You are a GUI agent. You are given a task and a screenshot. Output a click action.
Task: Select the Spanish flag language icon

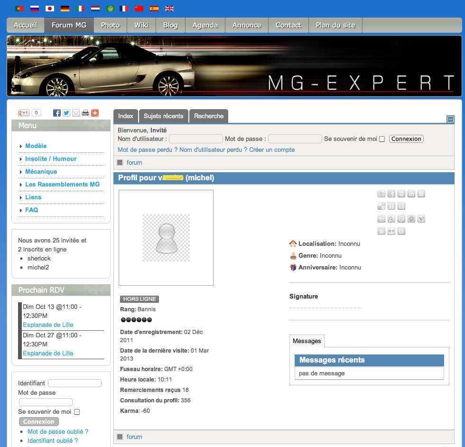[154, 9]
